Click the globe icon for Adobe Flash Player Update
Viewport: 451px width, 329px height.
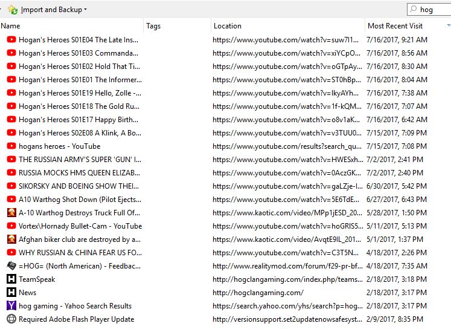[11, 319]
